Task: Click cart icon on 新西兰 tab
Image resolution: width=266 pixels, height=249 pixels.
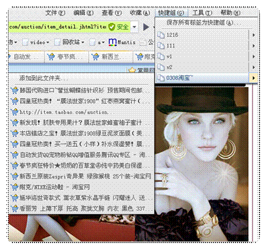Action: click(x=95, y=56)
